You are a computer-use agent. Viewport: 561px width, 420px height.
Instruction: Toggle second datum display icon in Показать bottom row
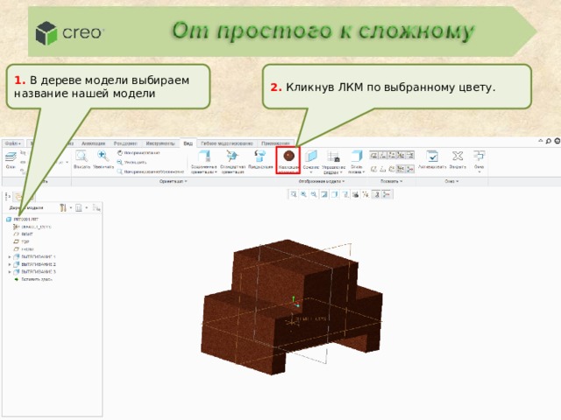[383, 169]
